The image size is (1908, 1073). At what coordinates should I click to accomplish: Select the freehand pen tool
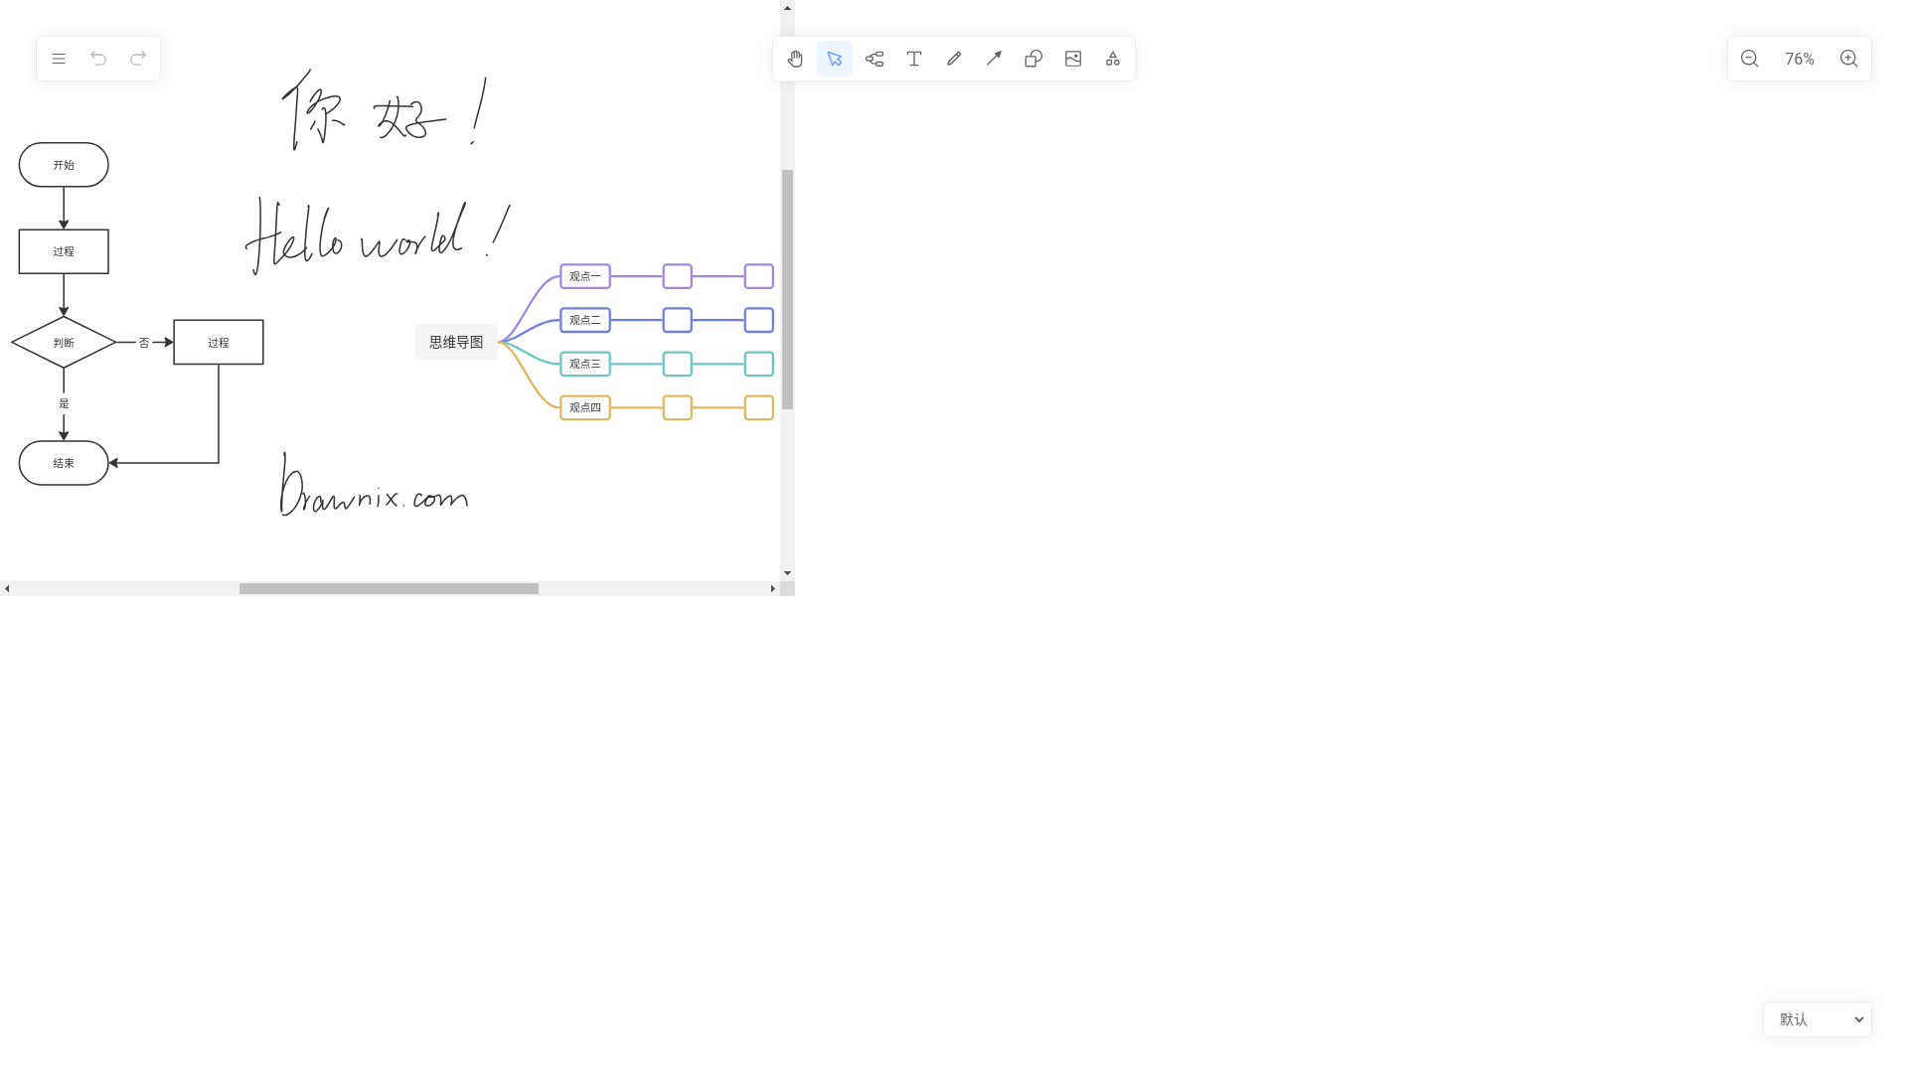click(x=954, y=59)
